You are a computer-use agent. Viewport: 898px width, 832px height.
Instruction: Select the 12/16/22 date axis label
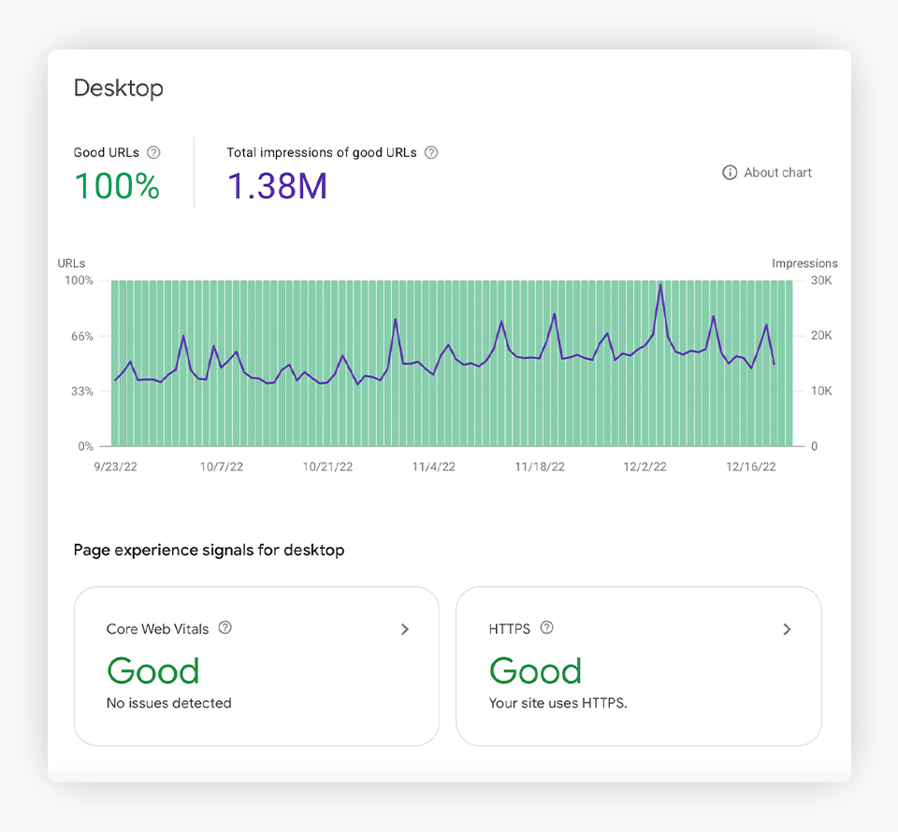(752, 467)
